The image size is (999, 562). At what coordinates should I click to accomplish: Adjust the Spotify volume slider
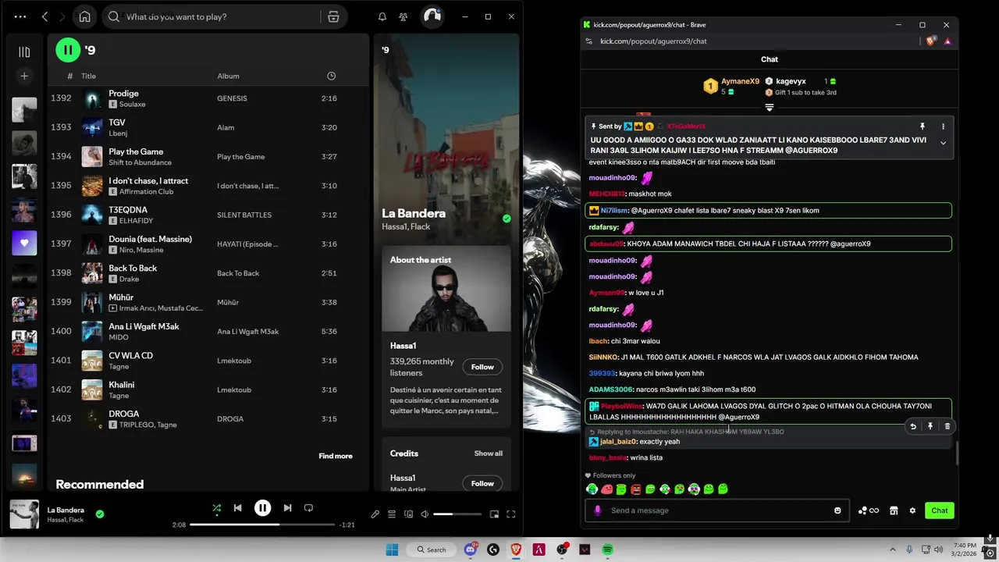457,514
